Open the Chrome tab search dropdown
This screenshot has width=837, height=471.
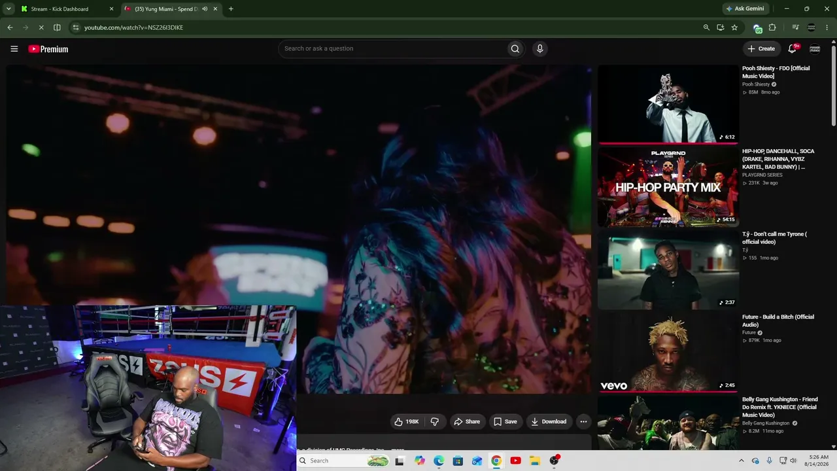[x=9, y=9]
